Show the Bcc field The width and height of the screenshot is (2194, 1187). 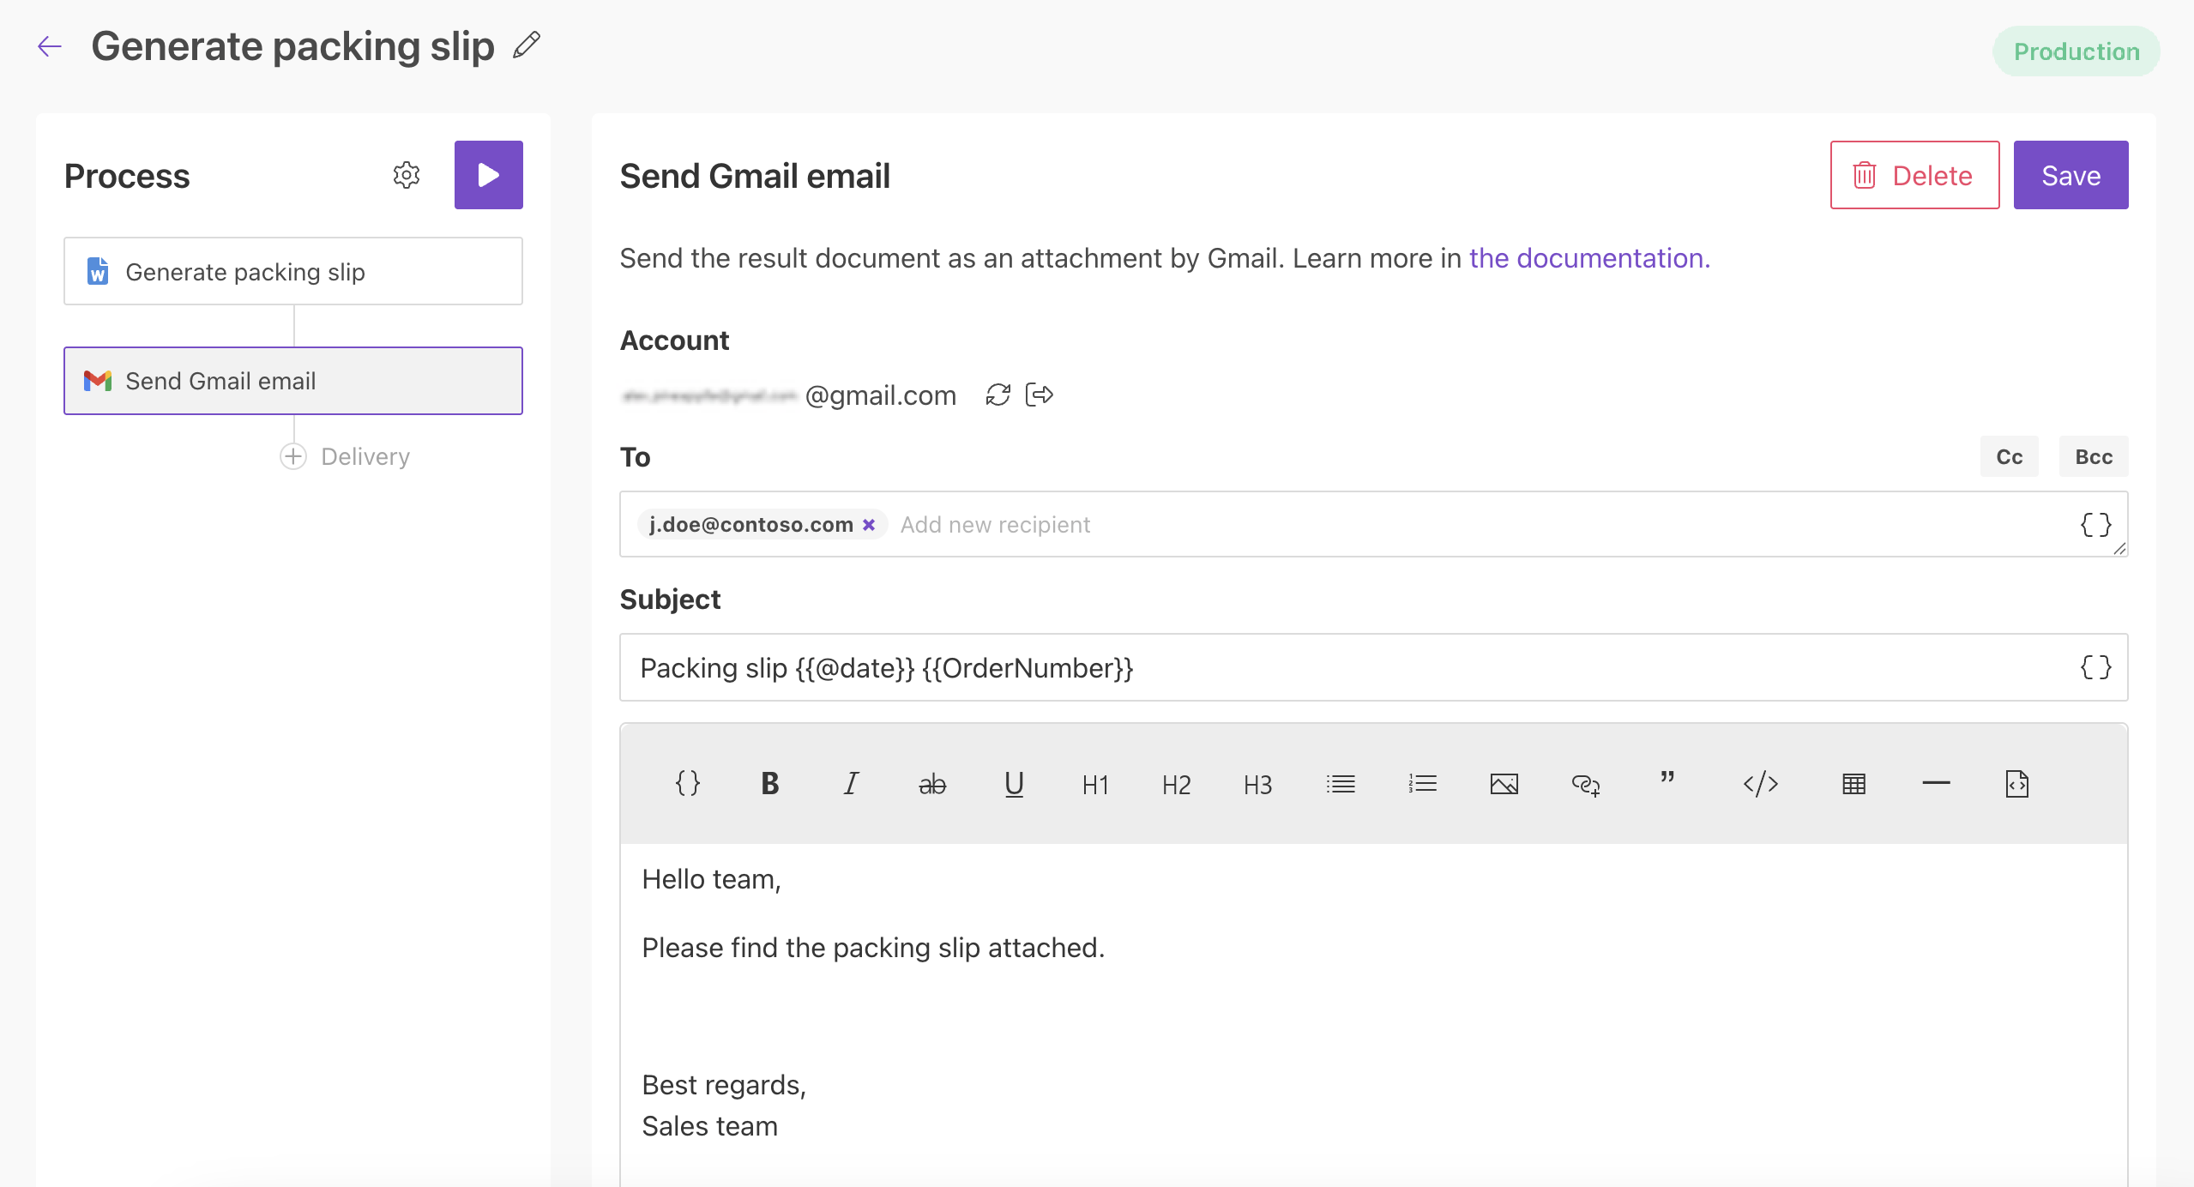pyautogui.click(x=2093, y=457)
